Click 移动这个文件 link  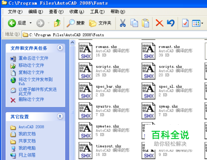pos(31,65)
